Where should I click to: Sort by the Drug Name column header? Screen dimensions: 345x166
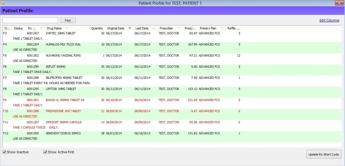67,28
